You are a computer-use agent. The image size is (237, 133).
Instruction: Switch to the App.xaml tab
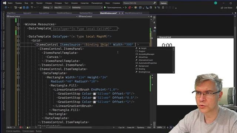pyautogui.click(x=27, y=13)
